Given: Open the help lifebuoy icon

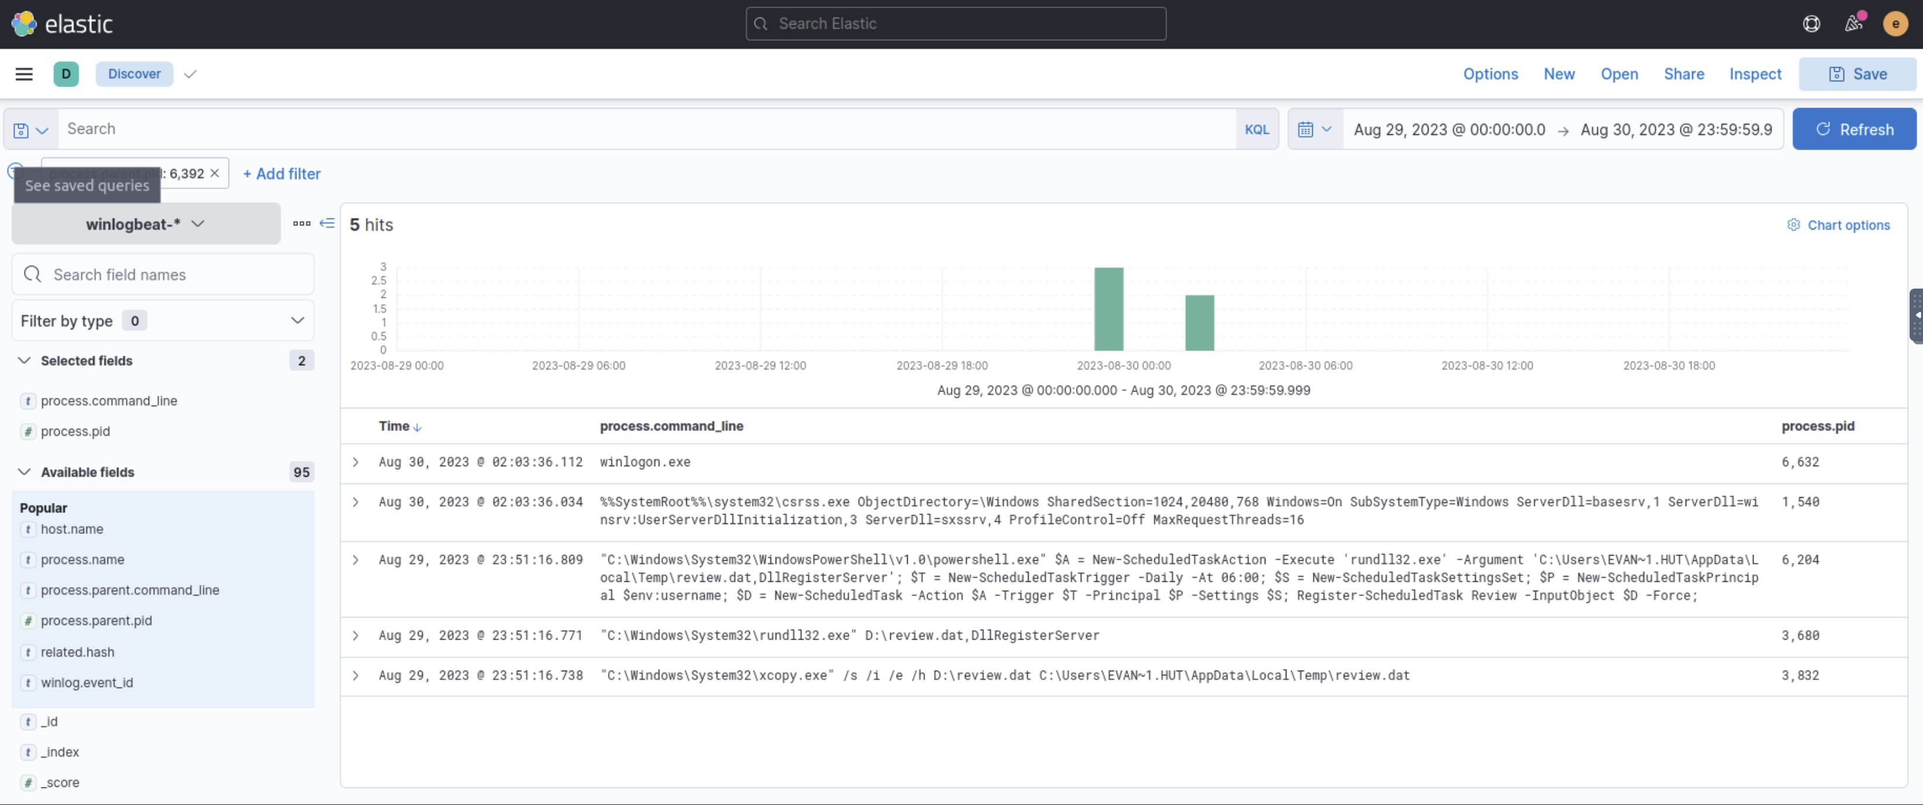Looking at the screenshot, I should pos(1811,24).
